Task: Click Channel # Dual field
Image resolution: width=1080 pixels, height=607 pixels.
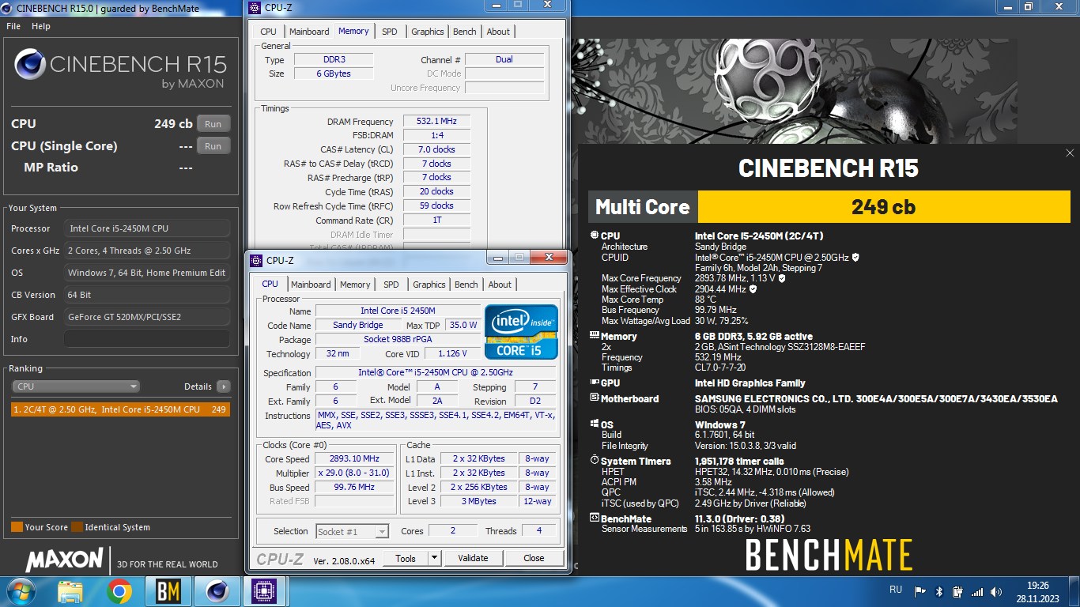Action: [504, 59]
